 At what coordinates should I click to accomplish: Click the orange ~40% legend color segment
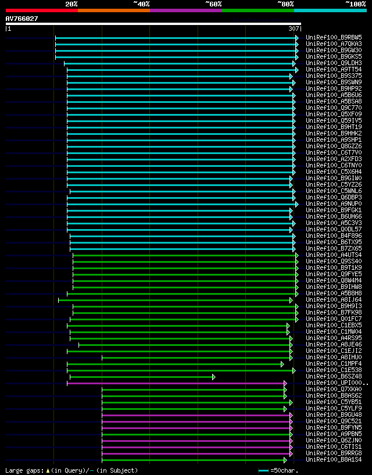[114, 10]
